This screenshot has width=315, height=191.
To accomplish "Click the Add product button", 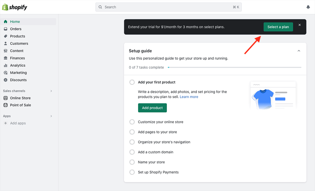I will 152,108.
